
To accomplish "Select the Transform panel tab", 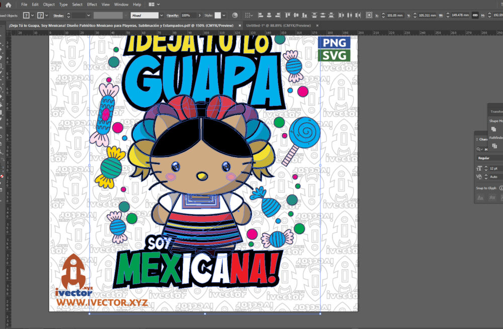I will pos(496,111).
